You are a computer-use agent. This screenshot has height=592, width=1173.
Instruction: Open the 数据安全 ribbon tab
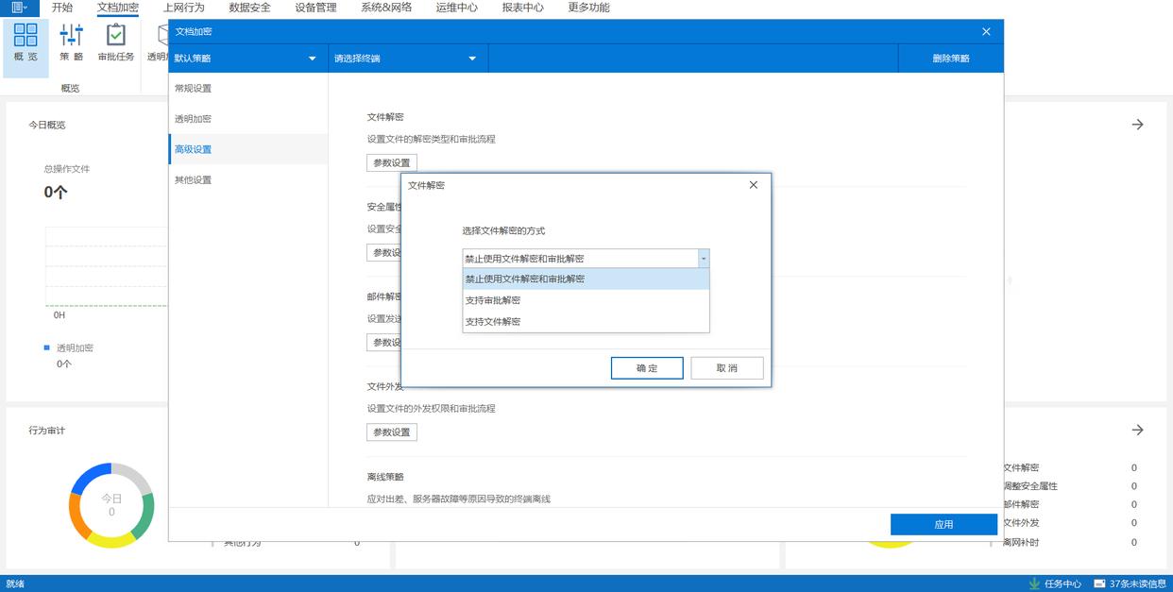point(249,8)
